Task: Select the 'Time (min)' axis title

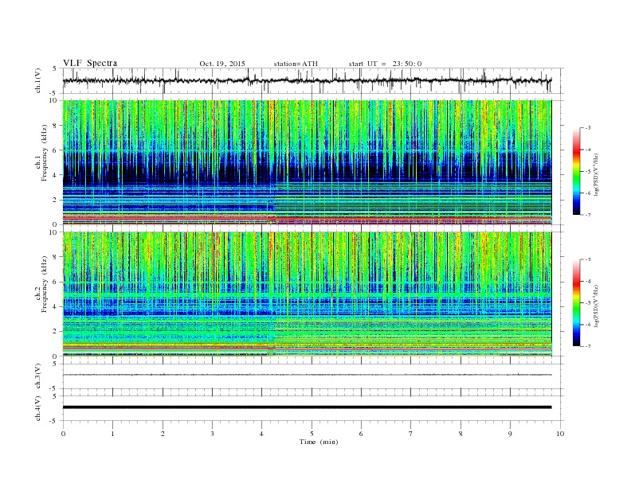Action: click(319, 442)
